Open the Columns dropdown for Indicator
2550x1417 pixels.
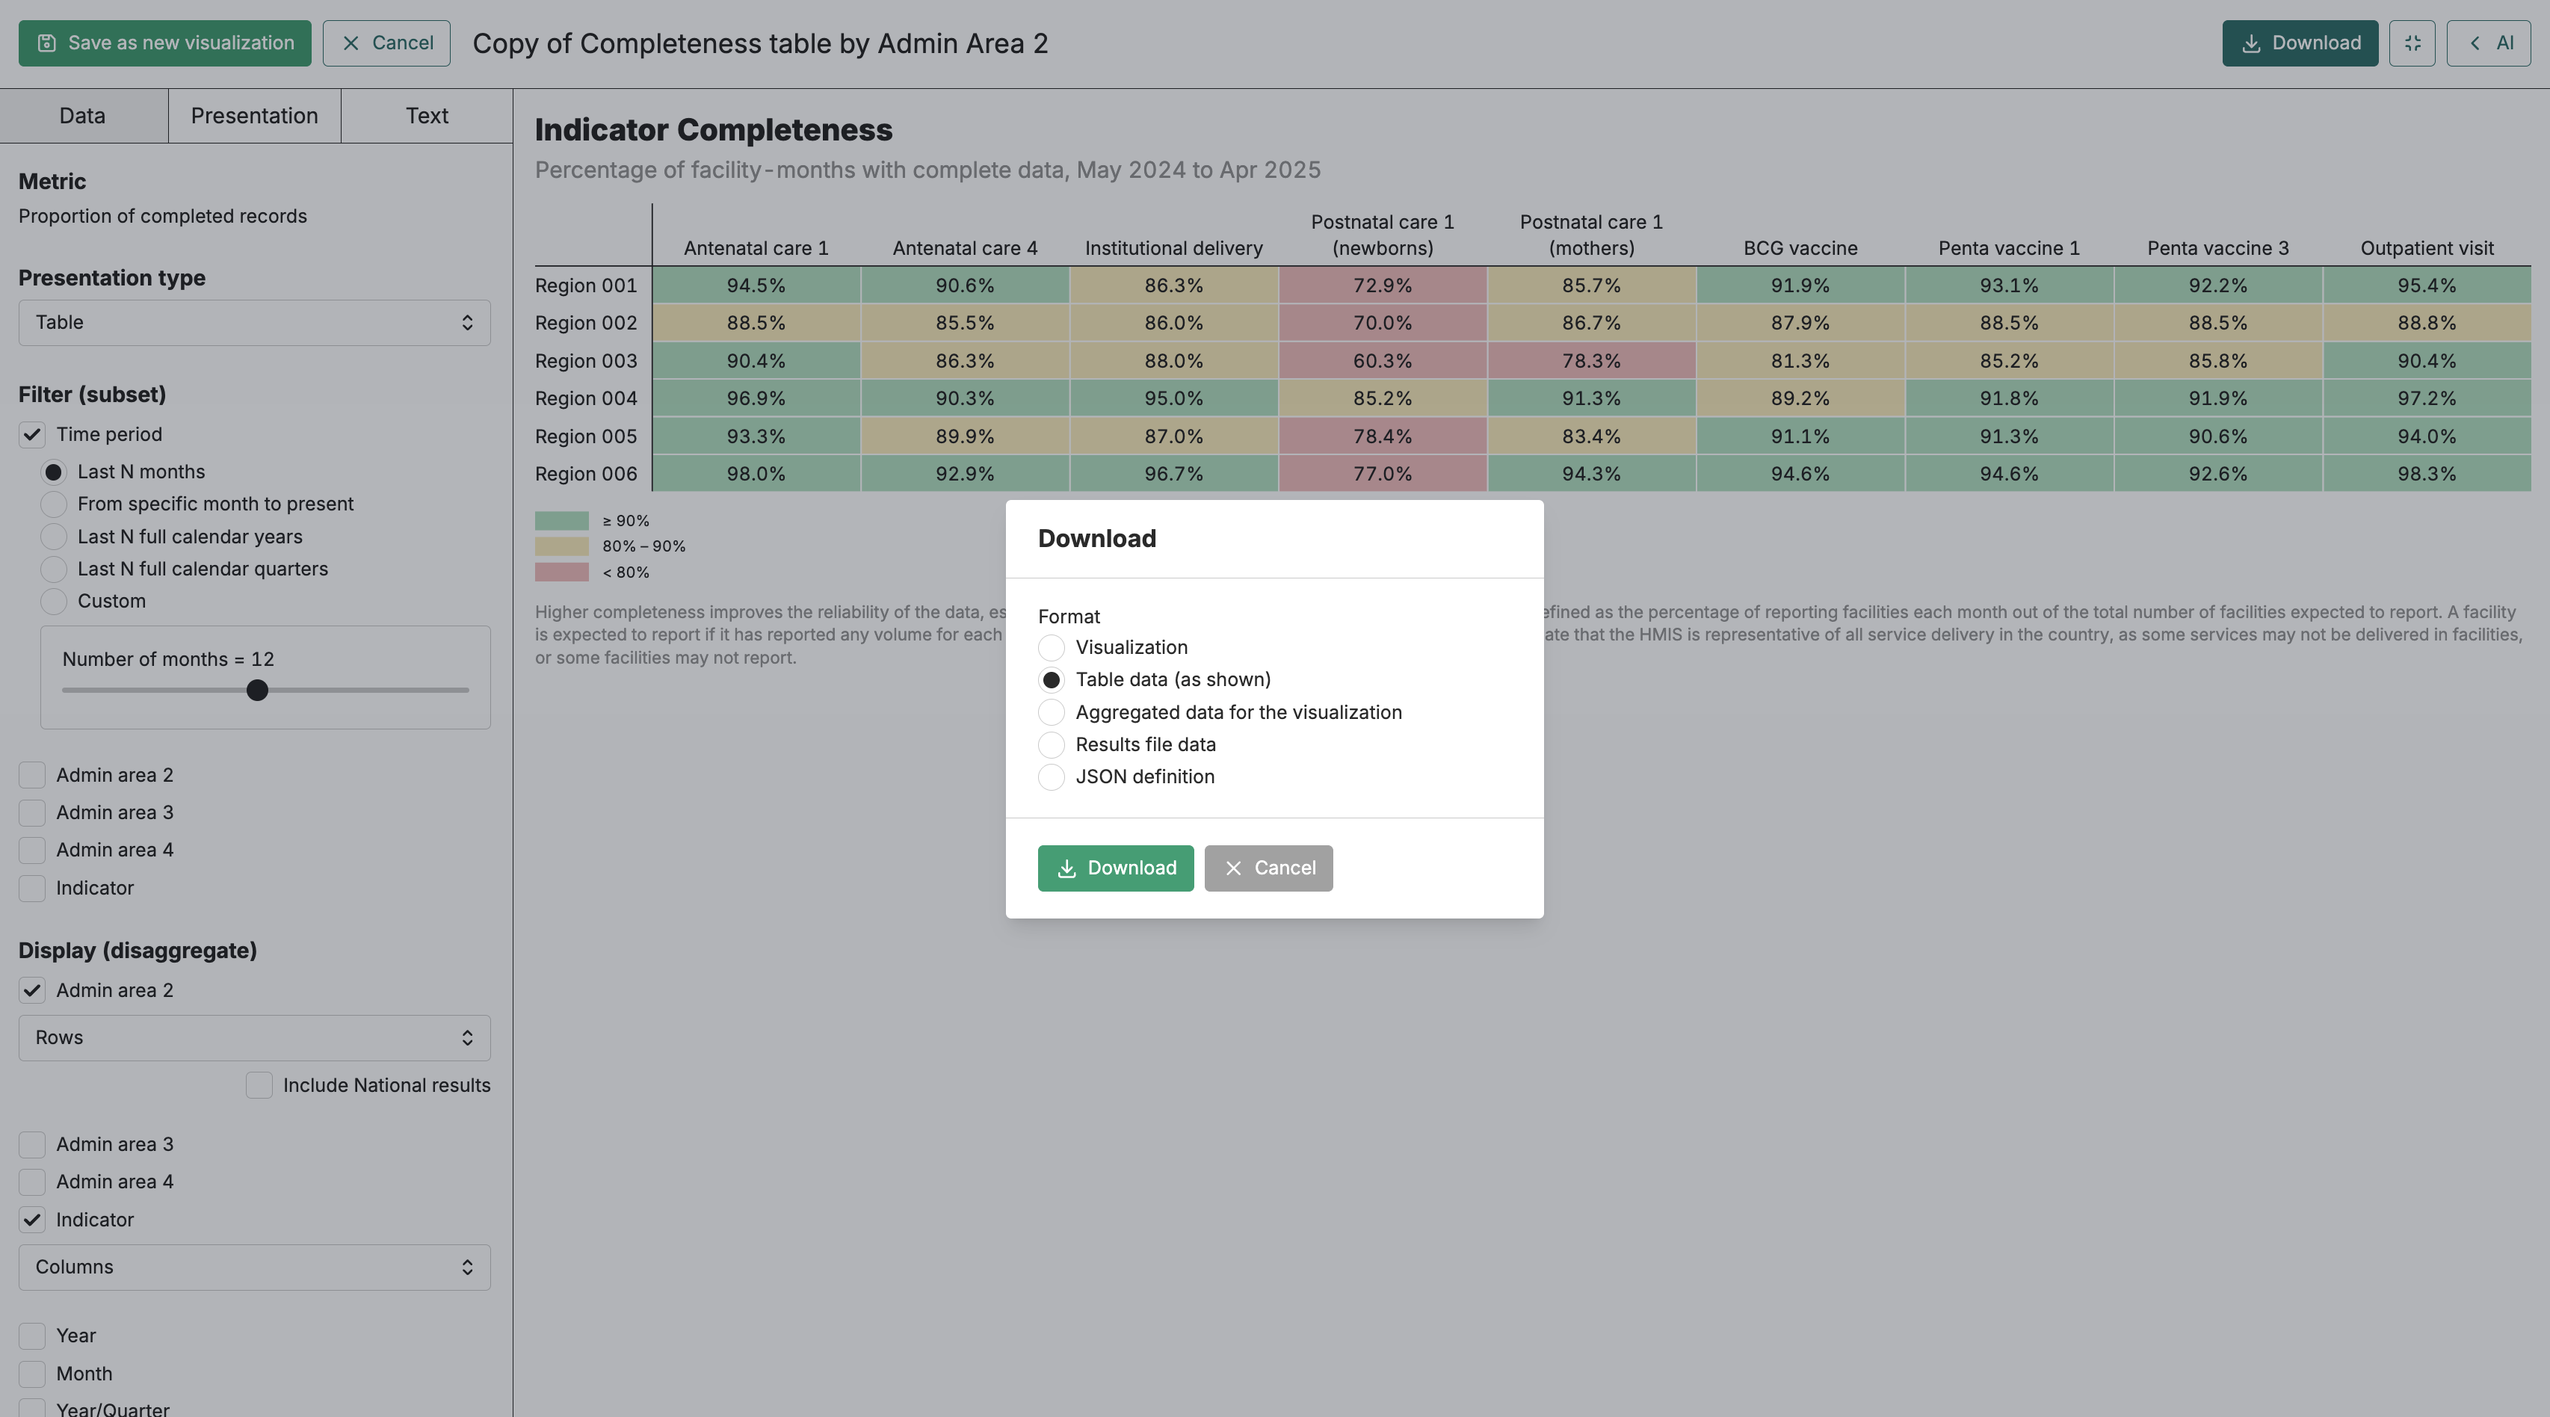[254, 1268]
